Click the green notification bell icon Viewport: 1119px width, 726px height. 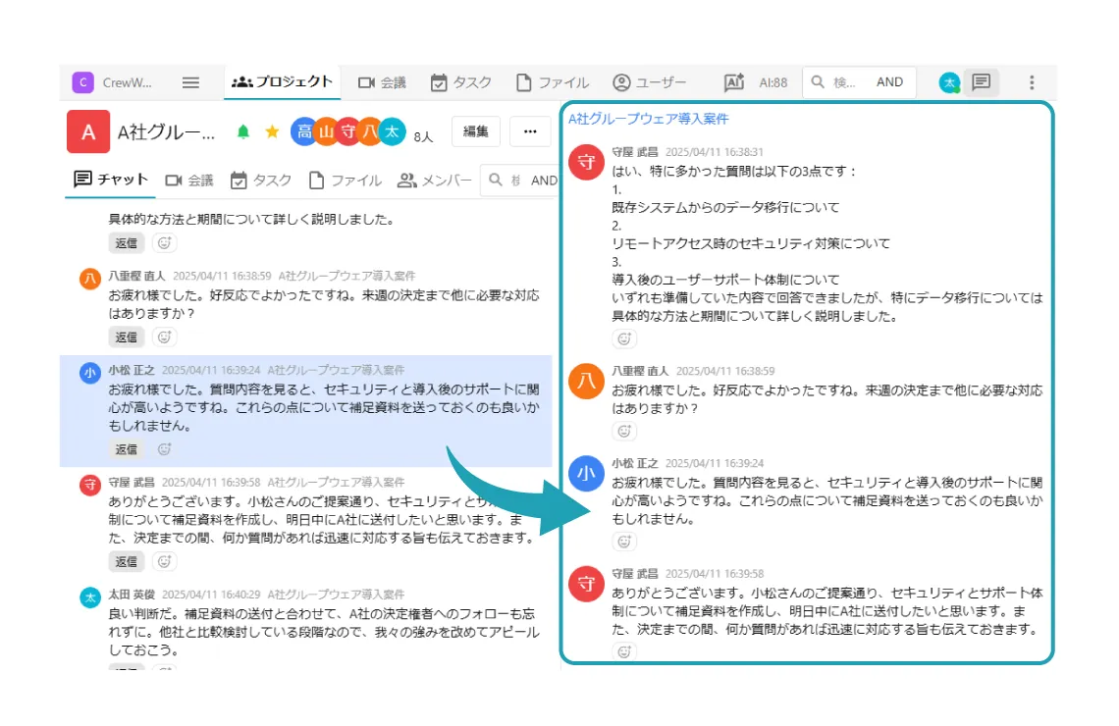pos(243,131)
